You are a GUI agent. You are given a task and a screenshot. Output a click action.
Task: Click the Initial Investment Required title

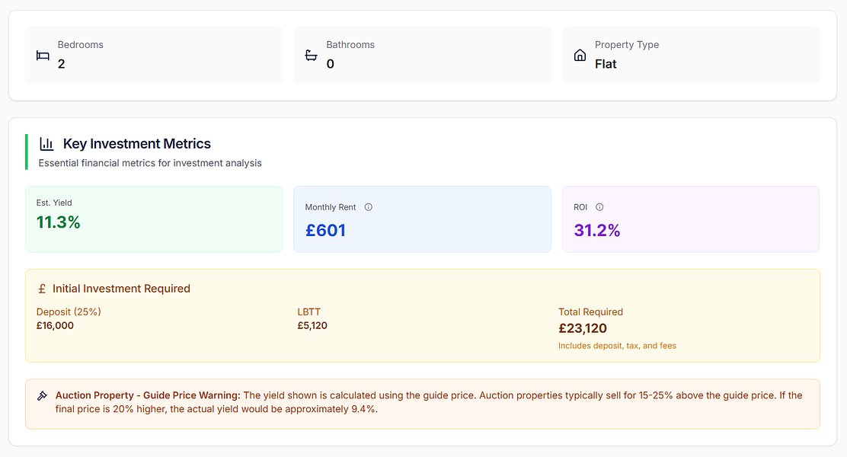(x=121, y=289)
